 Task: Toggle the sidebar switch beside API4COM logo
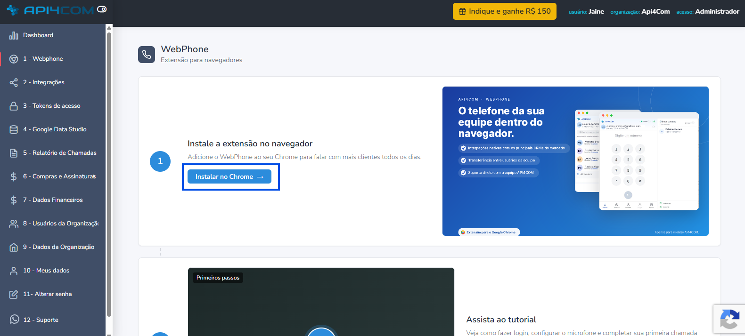(x=102, y=9)
